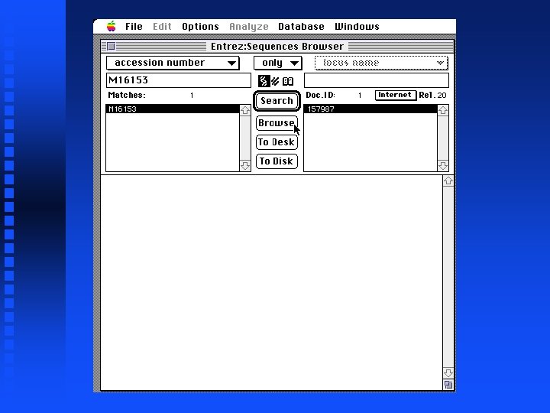Click Matches list scroll-down arrow
This screenshot has width=550, height=413.
point(245,165)
